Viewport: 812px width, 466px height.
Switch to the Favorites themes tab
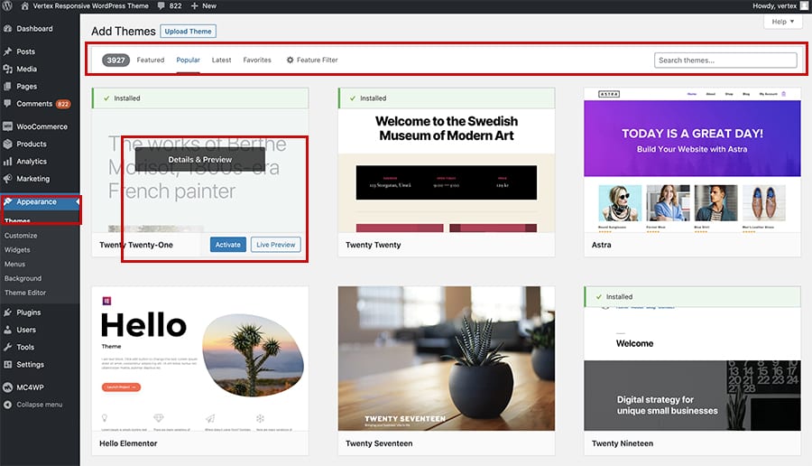[x=257, y=61]
